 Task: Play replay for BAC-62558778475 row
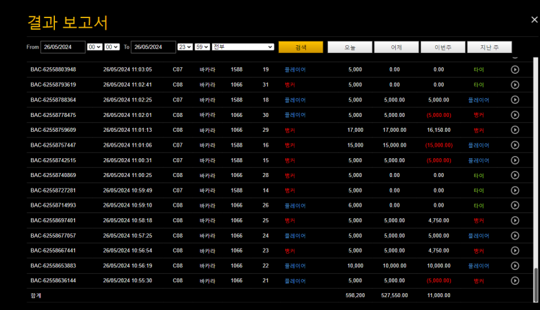click(515, 115)
